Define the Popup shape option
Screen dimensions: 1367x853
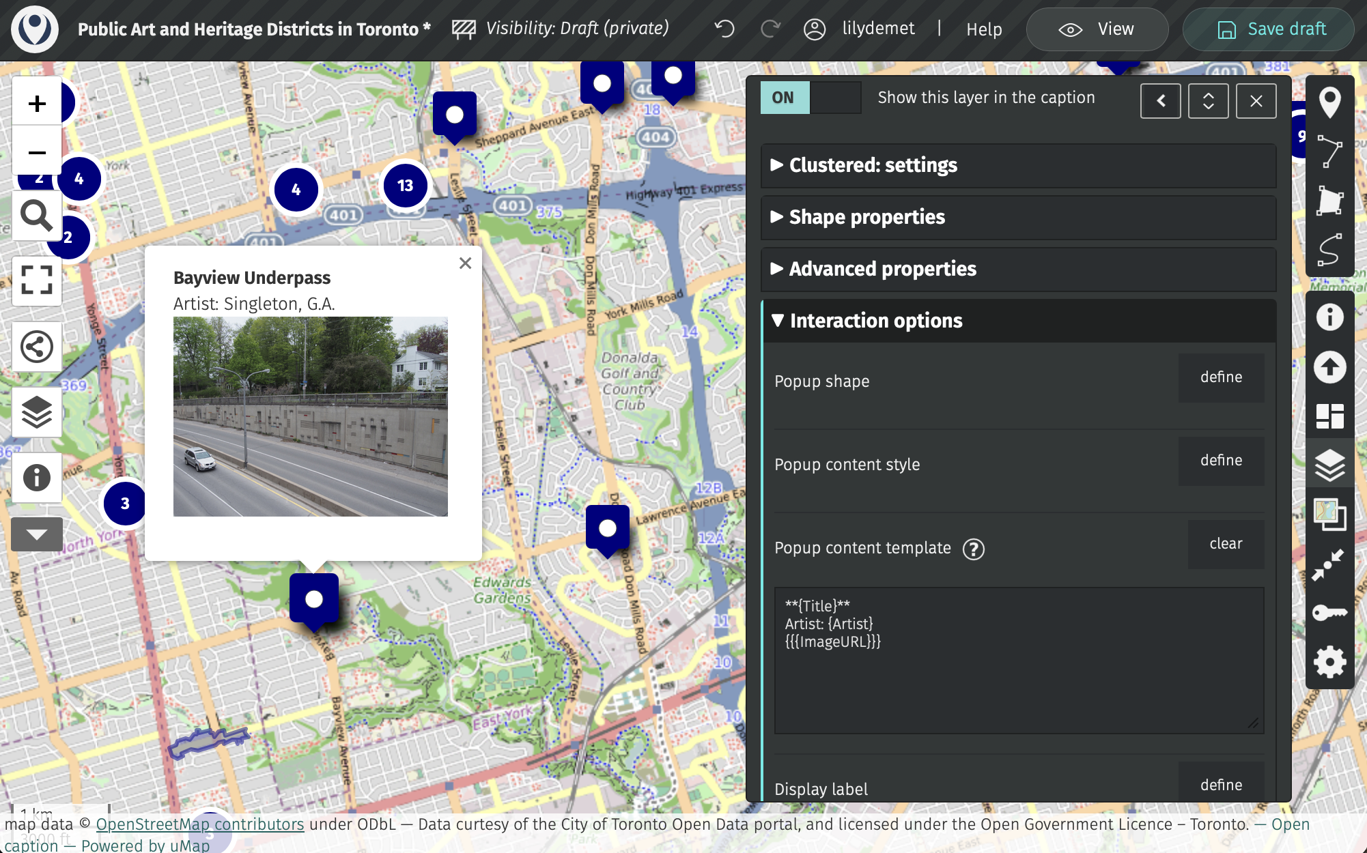1221,377
